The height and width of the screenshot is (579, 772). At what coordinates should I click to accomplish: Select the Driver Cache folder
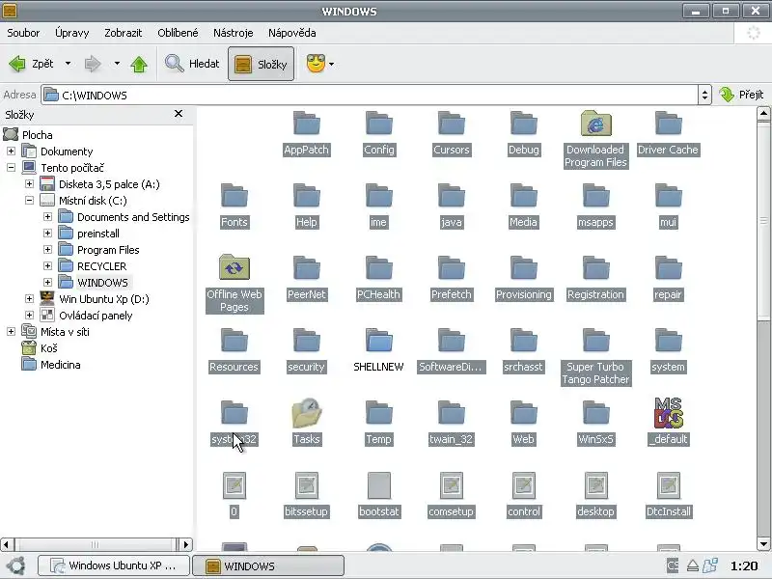tap(668, 133)
